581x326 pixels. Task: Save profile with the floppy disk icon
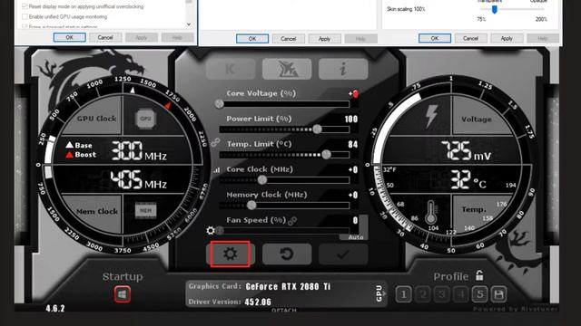(498, 294)
